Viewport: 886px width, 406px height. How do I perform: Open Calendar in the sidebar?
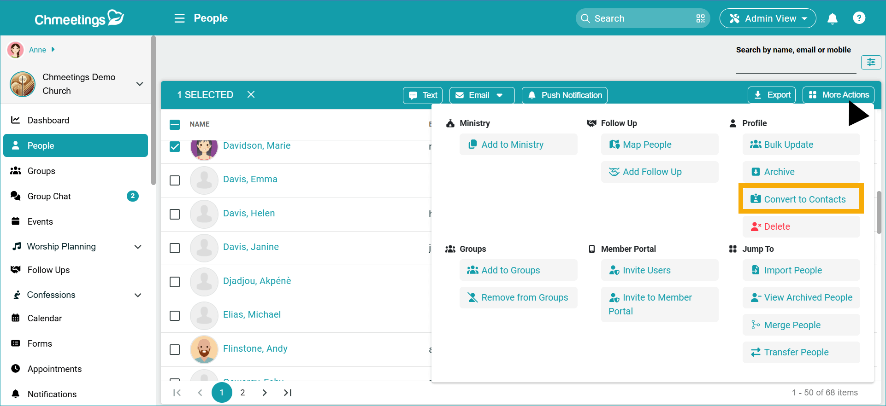click(x=76, y=318)
